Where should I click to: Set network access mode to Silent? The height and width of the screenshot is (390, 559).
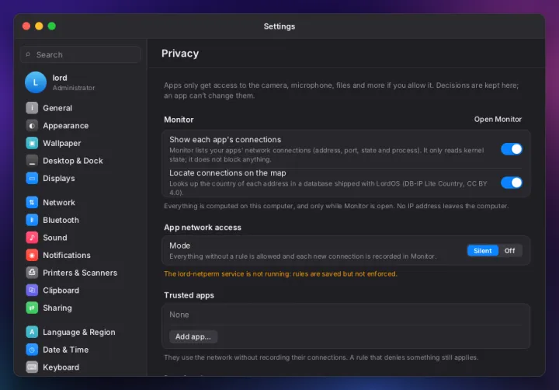(482, 251)
